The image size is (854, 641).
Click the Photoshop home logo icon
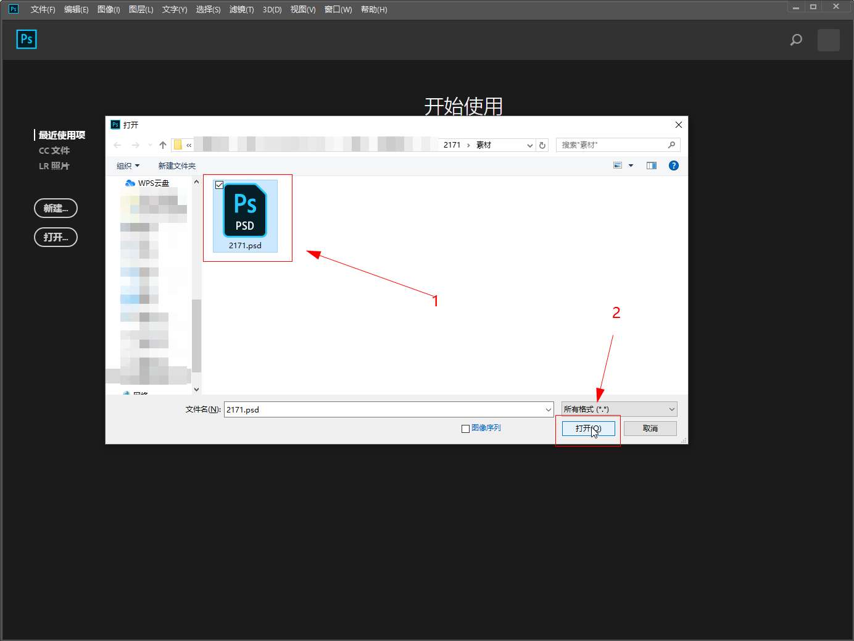pos(27,39)
